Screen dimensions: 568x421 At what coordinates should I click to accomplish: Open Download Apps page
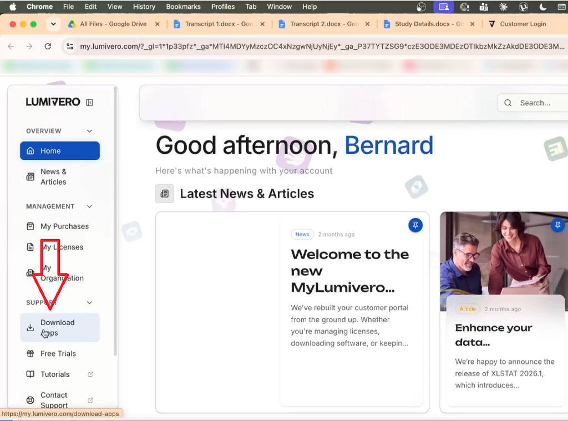click(60, 327)
